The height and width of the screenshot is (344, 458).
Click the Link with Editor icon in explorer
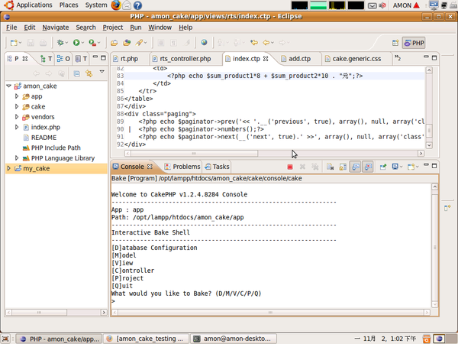(x=89, y=73)
